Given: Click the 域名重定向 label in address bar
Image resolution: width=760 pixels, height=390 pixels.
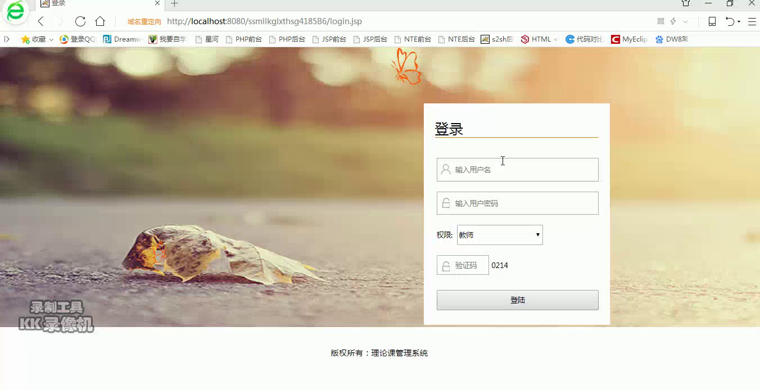Looking at the screenshot, I should 144,21.
